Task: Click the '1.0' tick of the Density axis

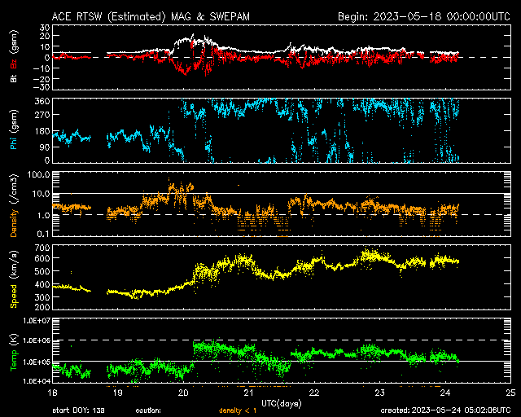Action: pos(43,215)
